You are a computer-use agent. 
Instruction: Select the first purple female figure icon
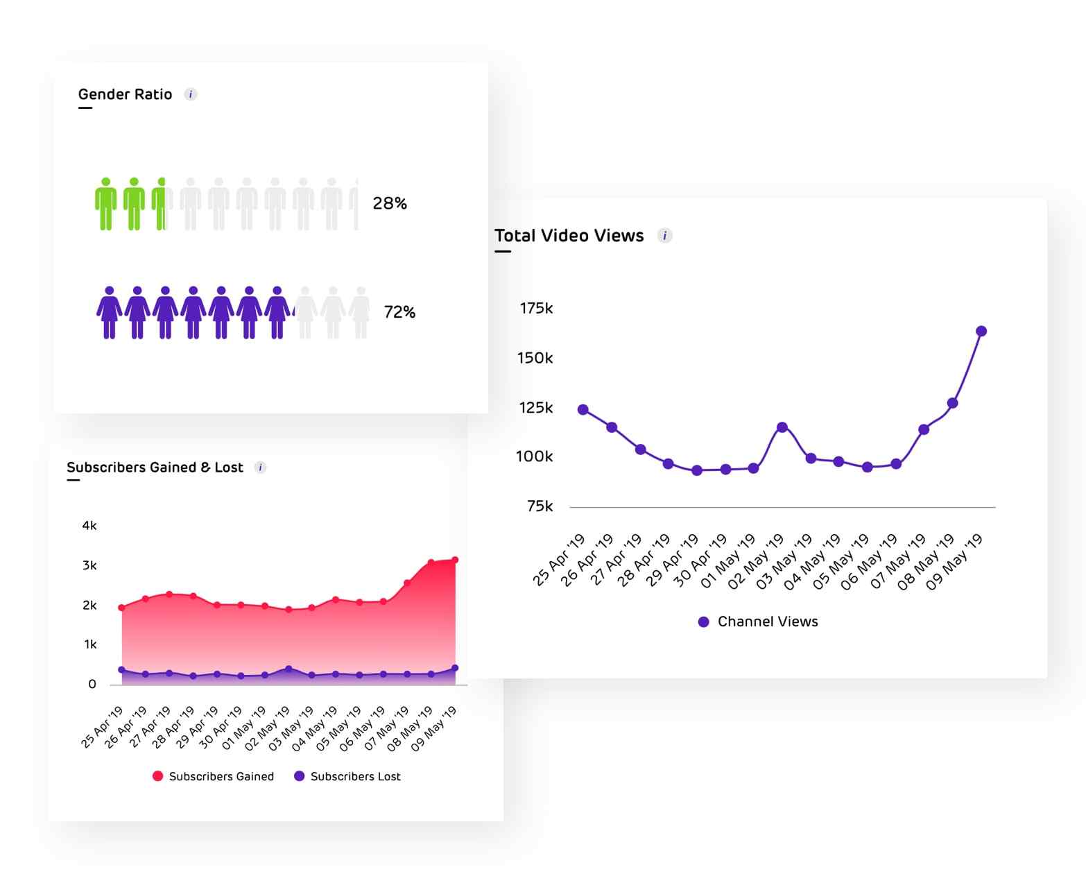click(x=109, y=313)
